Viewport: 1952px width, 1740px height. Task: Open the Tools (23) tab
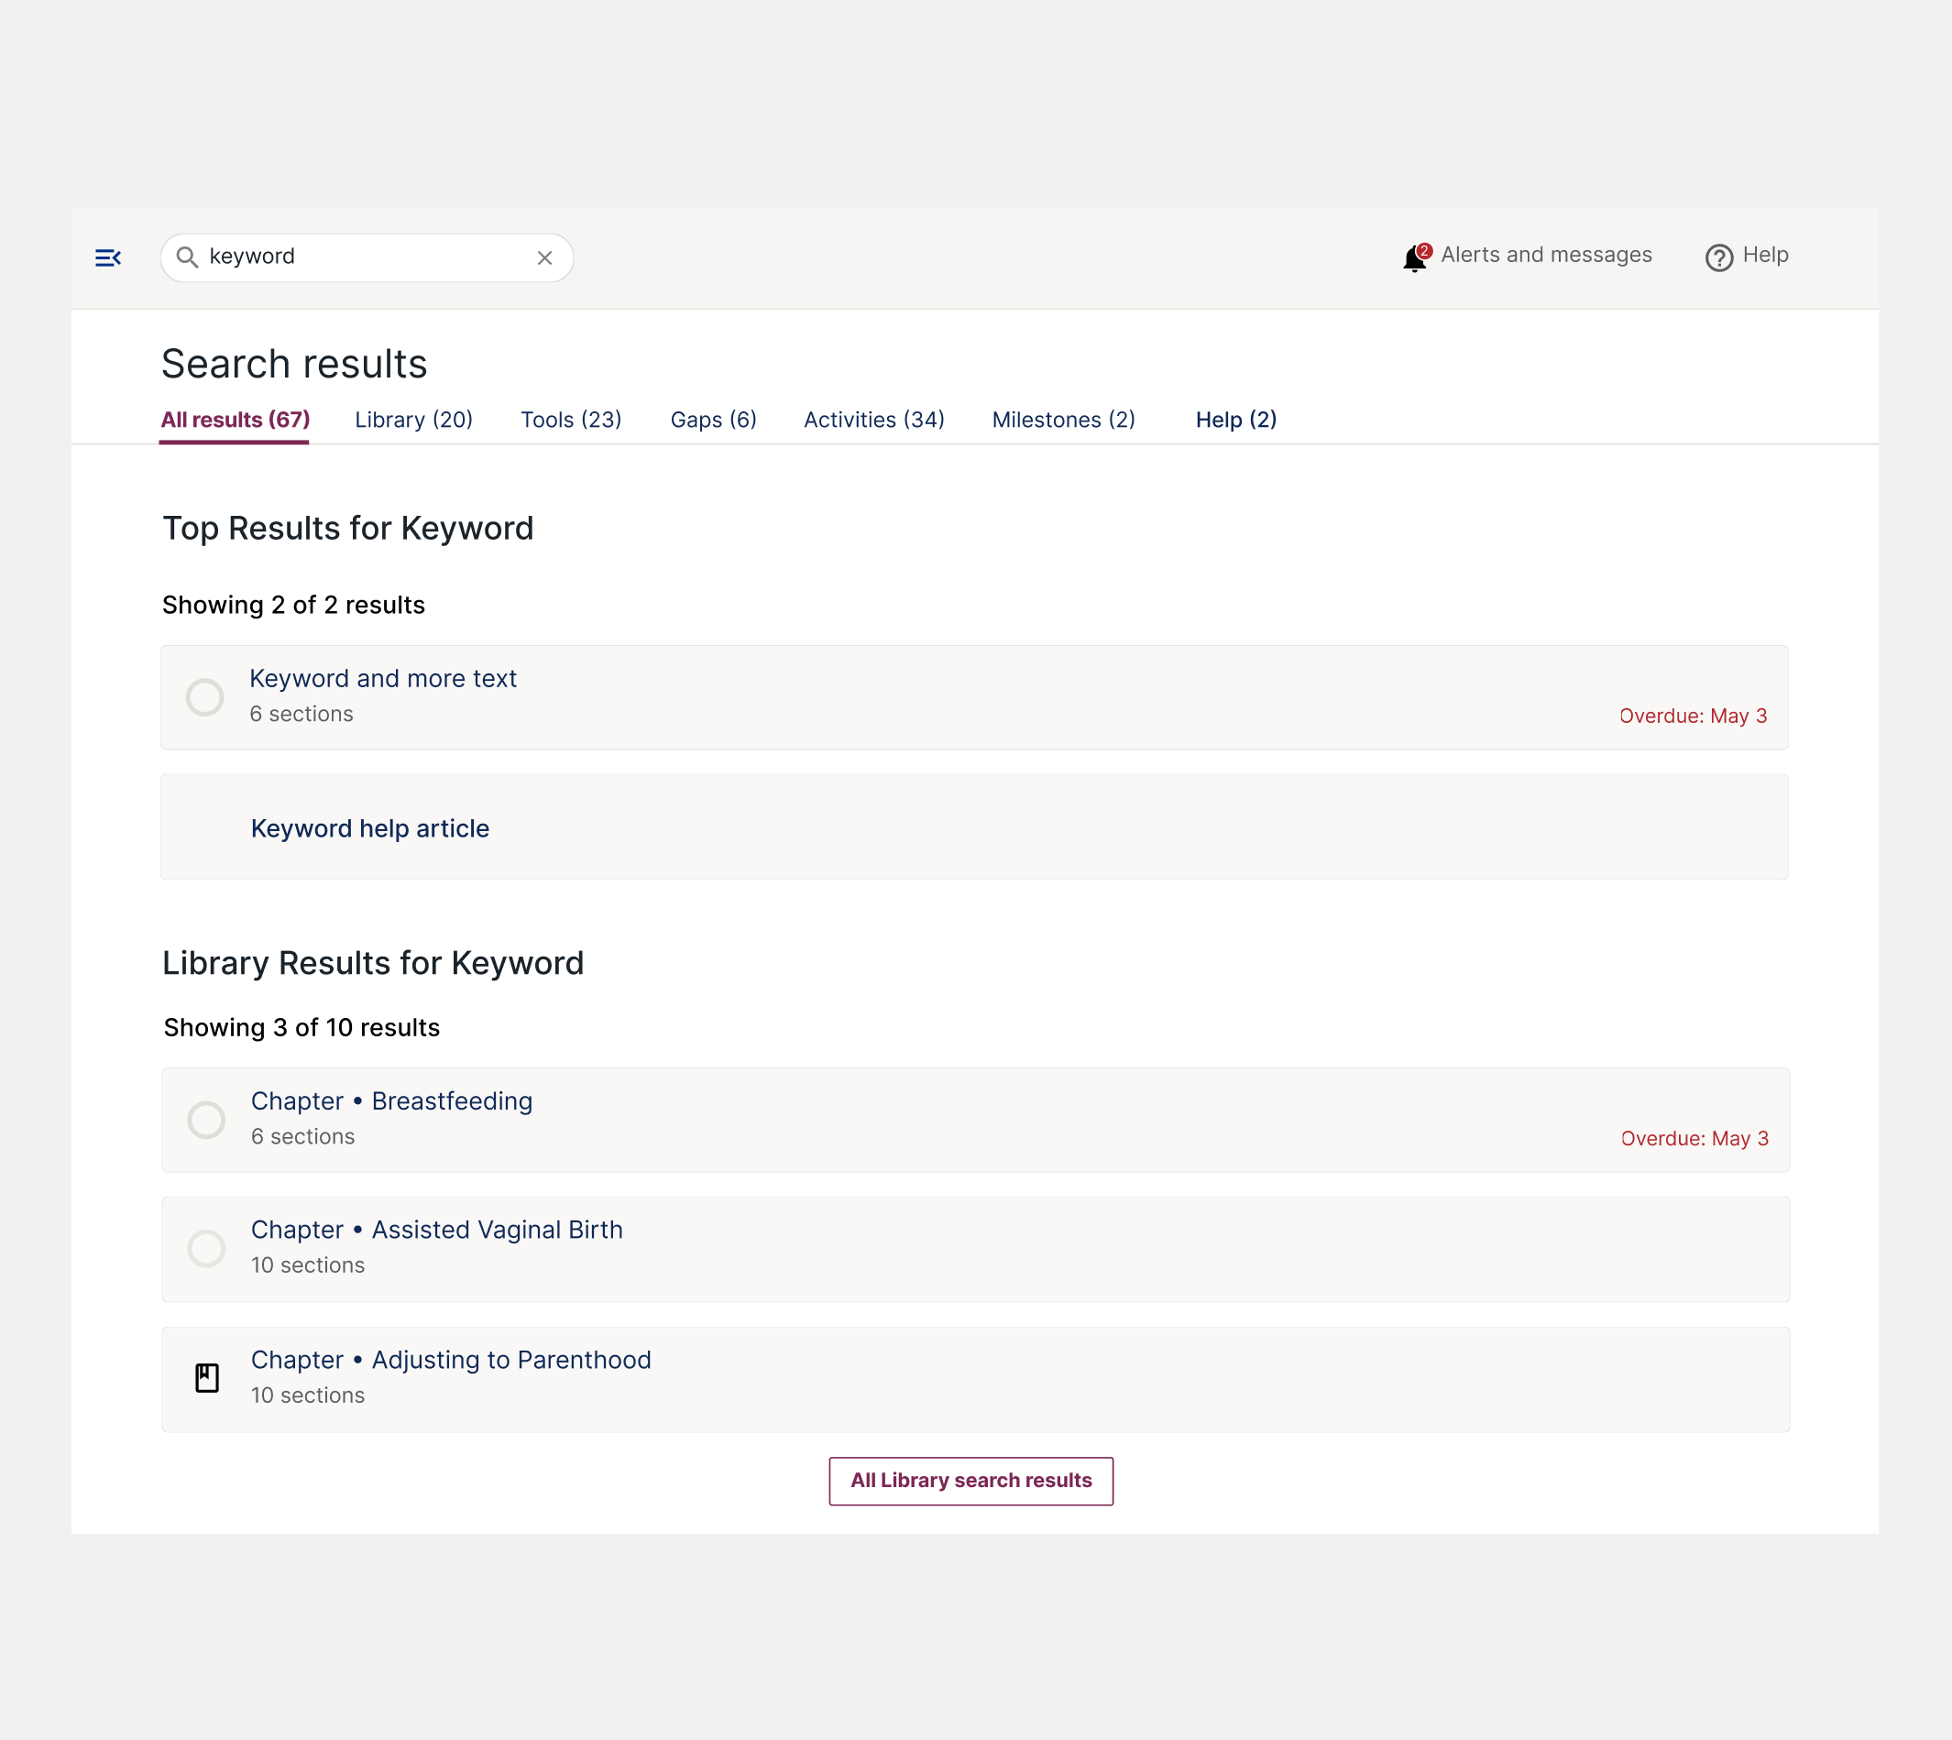pos(571,420)
